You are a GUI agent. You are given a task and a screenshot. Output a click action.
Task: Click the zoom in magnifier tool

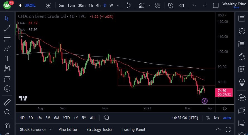tap(7, 112)
